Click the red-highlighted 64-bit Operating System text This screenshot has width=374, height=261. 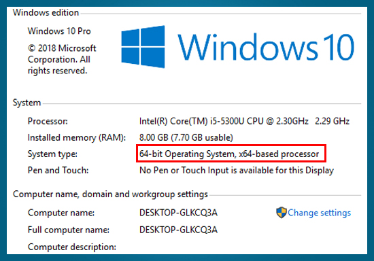tap(229, 154)
